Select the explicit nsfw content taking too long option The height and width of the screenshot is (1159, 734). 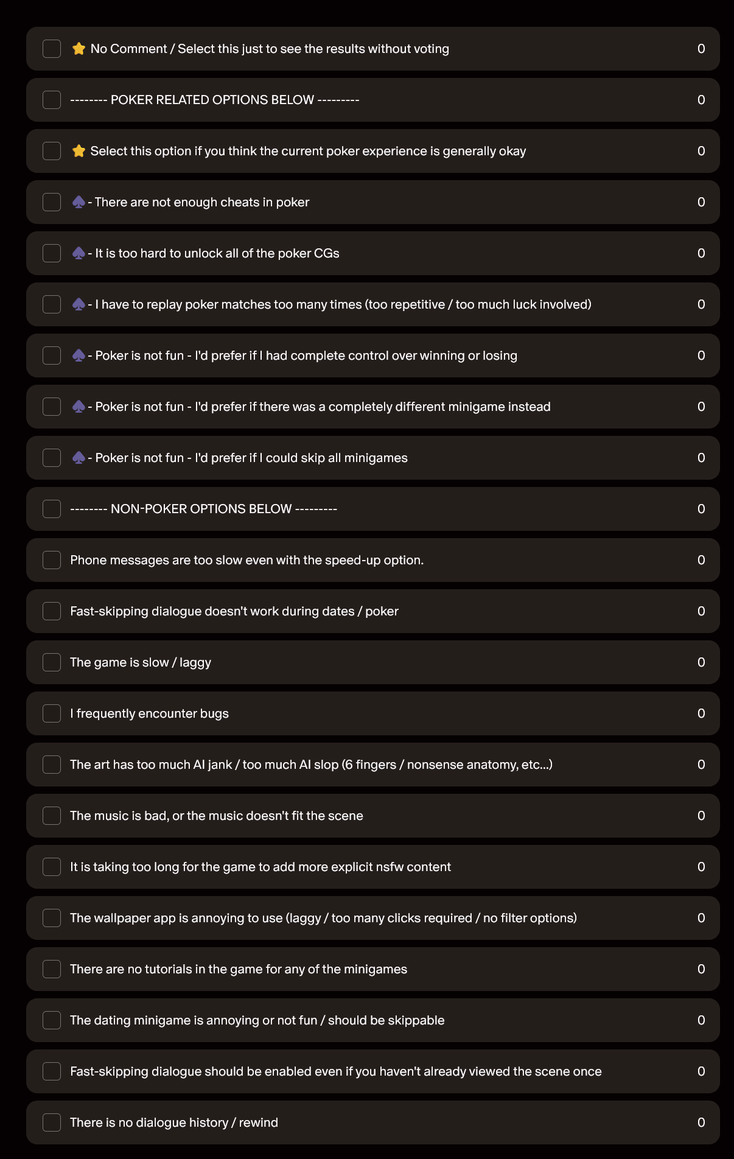(52, 867)
